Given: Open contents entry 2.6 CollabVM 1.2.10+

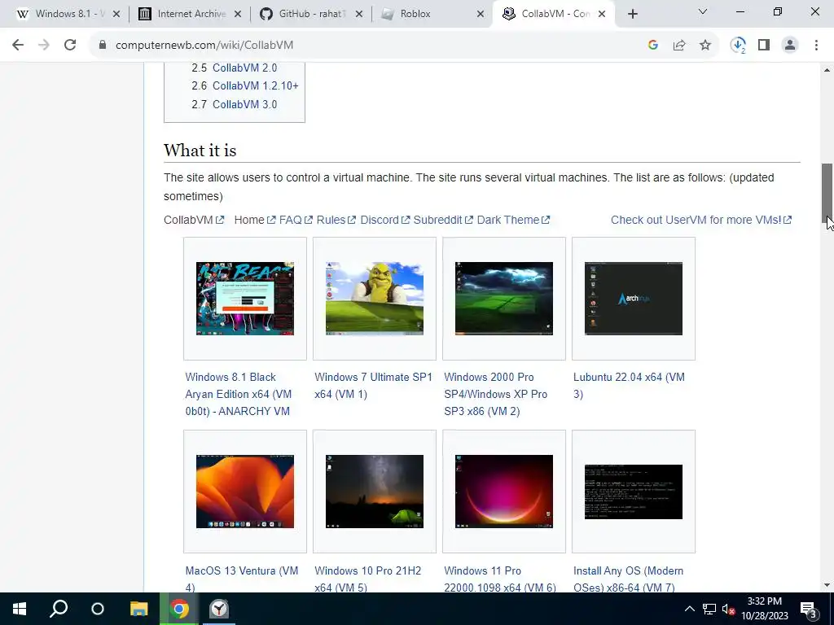Looking at the screenshot, I should point(255,85).
